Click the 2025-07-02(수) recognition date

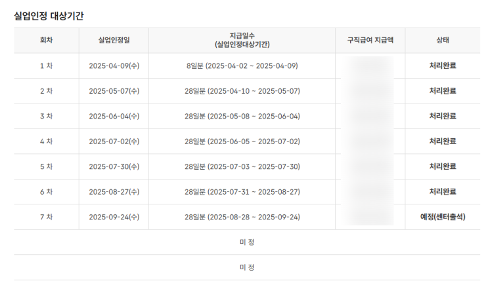(114, 142)
